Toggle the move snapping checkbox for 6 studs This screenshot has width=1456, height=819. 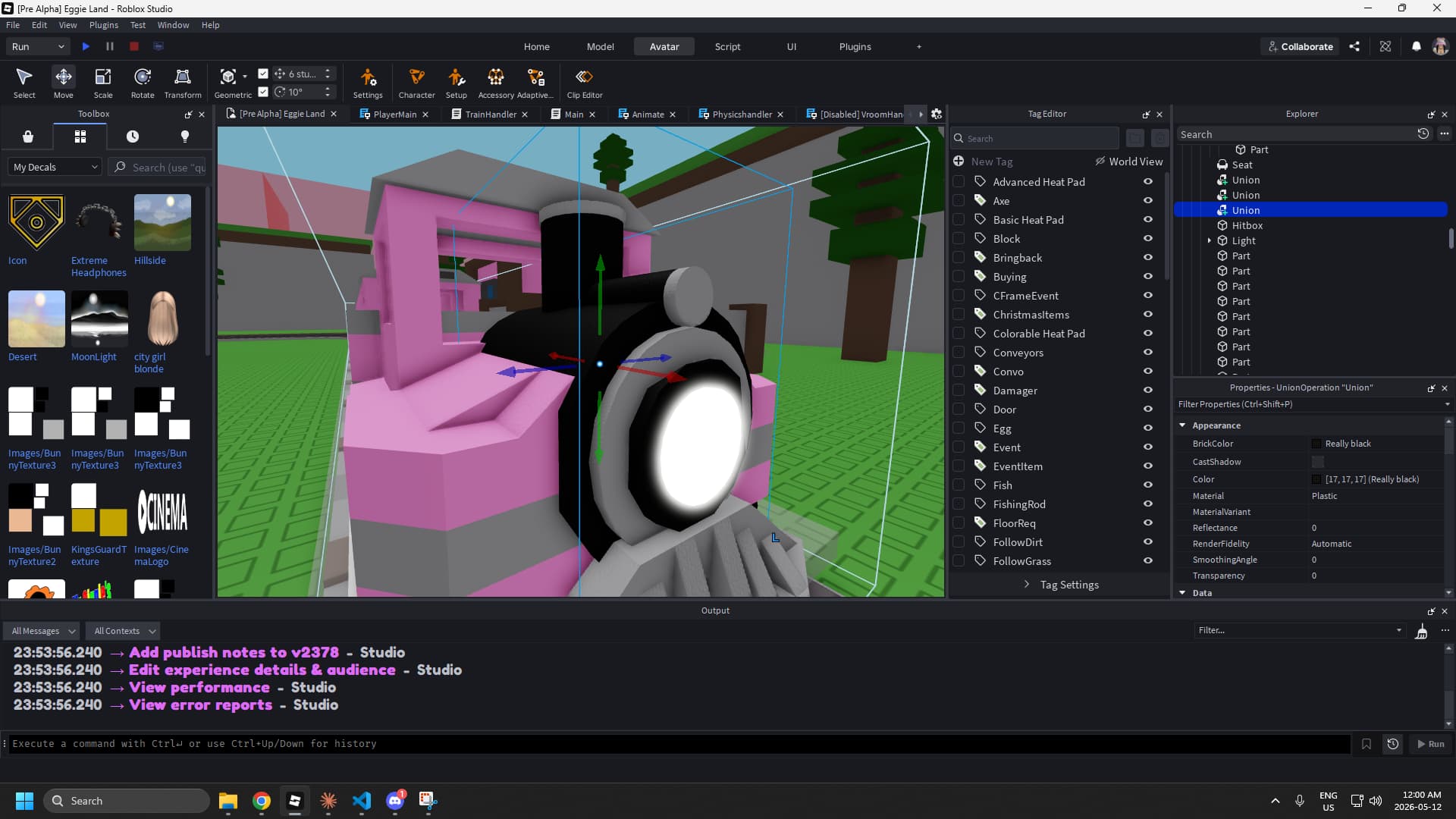(x=263, y=74)
